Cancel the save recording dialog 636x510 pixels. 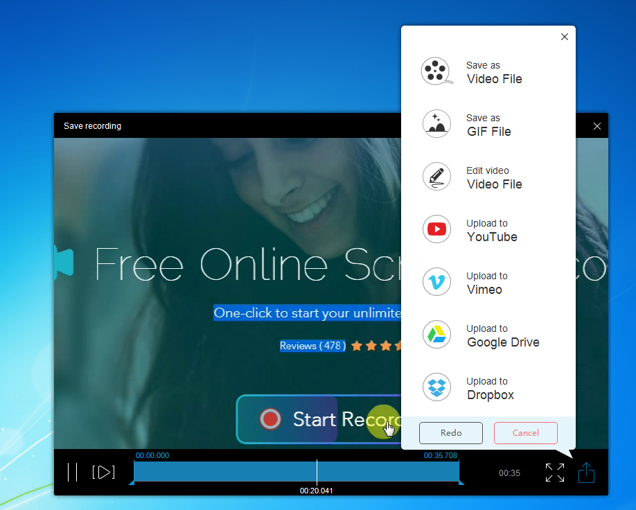(525, 433)
